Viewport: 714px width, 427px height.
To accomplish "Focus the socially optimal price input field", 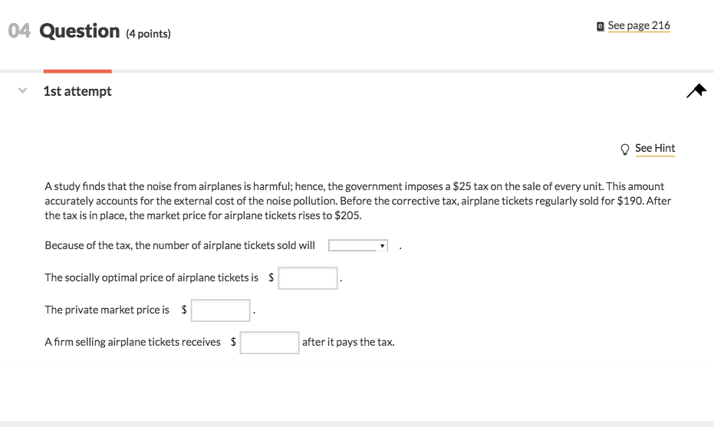I will [308, 278].
